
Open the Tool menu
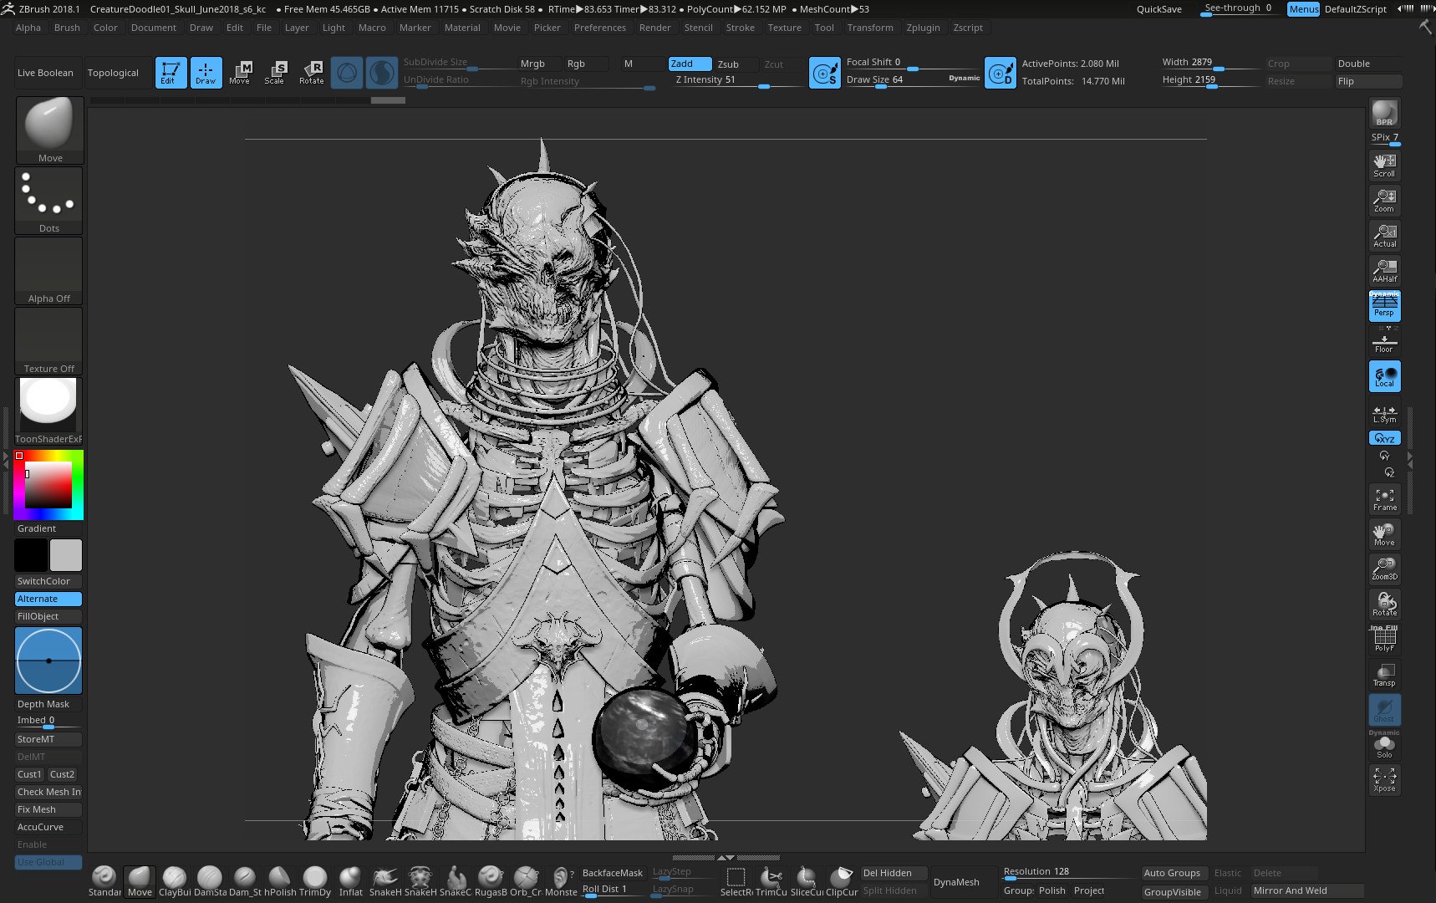(824, 28)
